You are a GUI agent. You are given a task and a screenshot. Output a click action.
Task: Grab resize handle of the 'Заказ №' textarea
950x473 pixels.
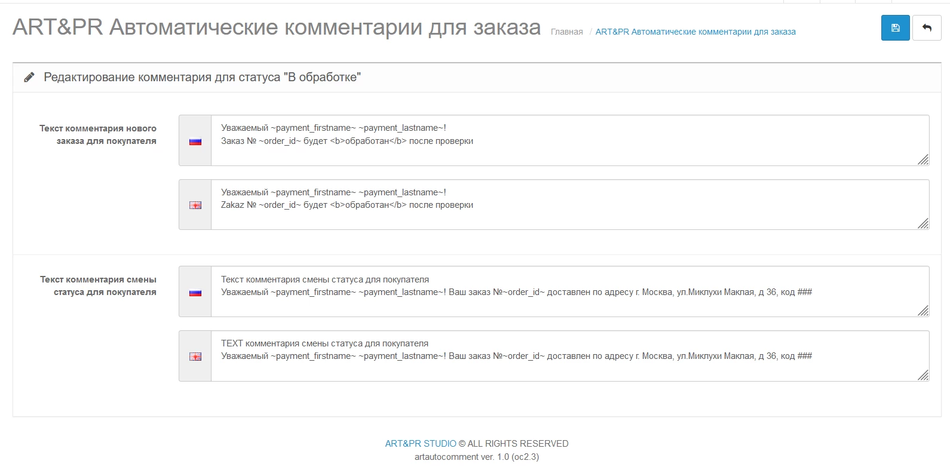click(x=923, y=159)
